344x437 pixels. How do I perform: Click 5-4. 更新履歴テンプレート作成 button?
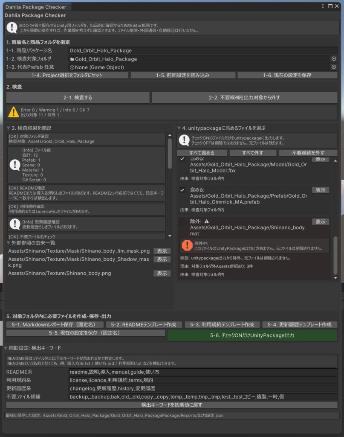pos(300,325)
